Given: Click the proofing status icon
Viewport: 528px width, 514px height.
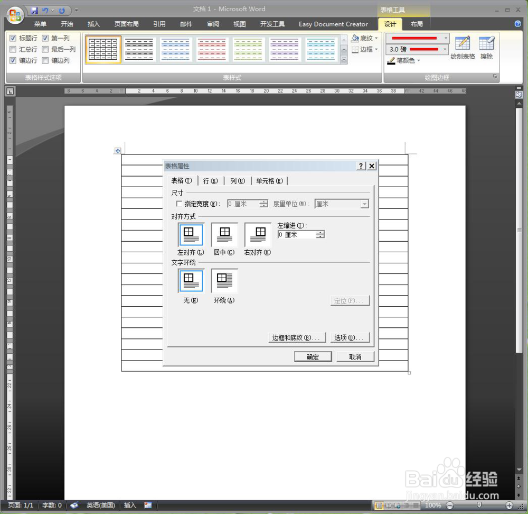Looking at the screenshot, I should click(74, 505).
